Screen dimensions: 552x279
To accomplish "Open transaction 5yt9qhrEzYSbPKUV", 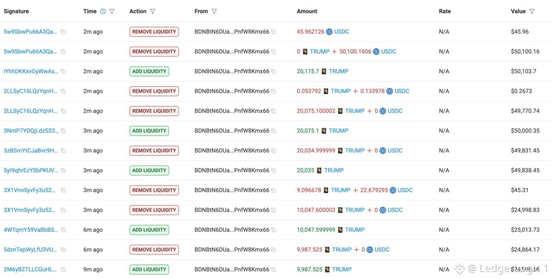I will tap(31, 171).
